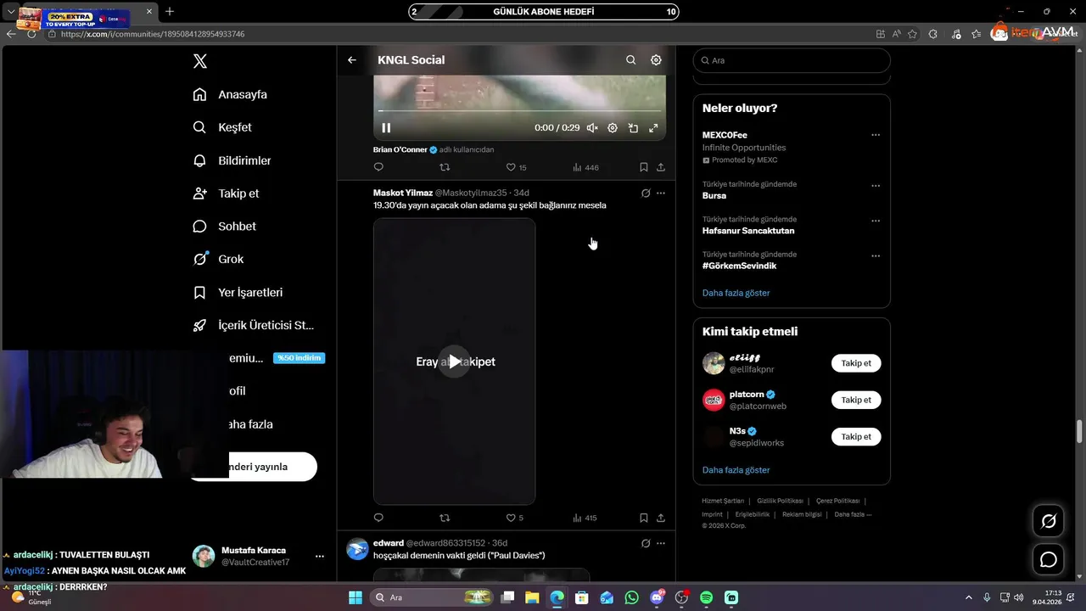Open options for MEXC0Fee promoted trend
Viewport: 1086px width, 611px height.
[x=876, y=135]
